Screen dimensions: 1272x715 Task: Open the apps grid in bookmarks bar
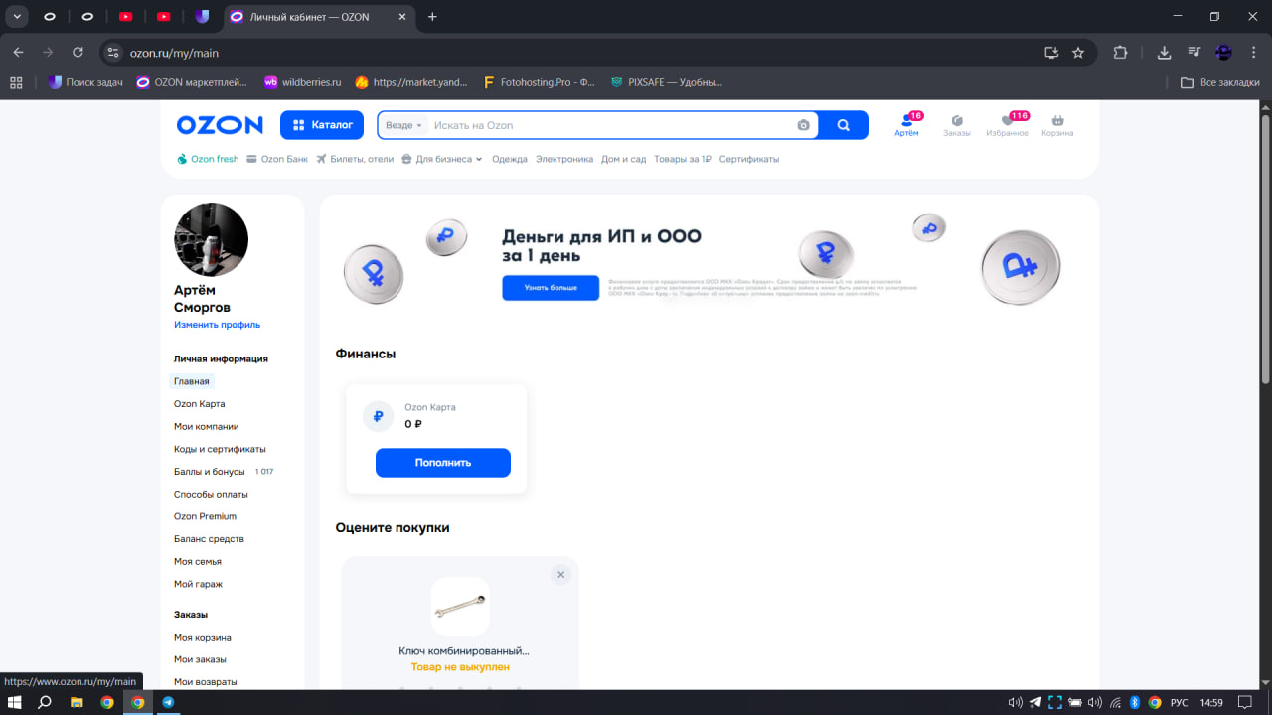pyautogui.click(x=16, y=82)
